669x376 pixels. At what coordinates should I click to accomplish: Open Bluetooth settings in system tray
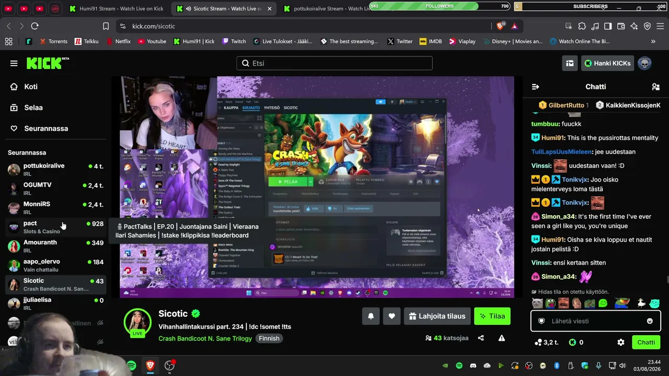click(x=557, y=366)
